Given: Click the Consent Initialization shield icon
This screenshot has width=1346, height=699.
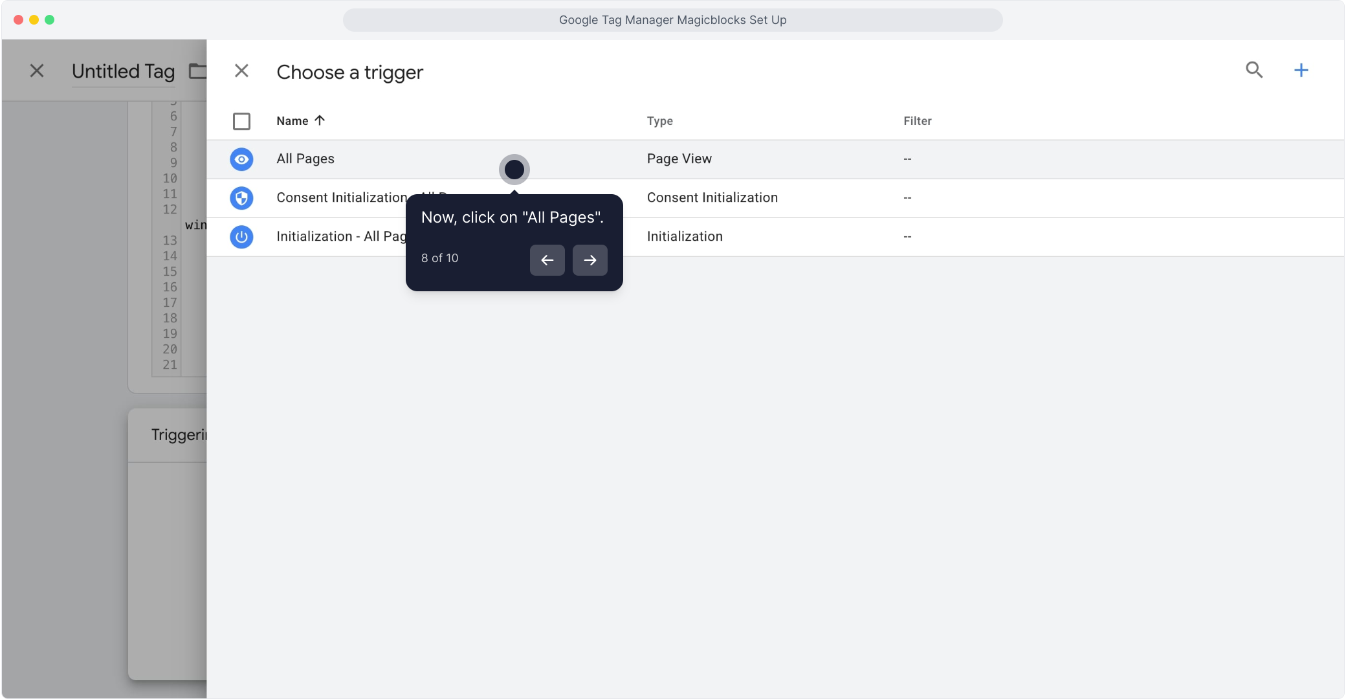Looking at the screenshot, I should point(241,198).
